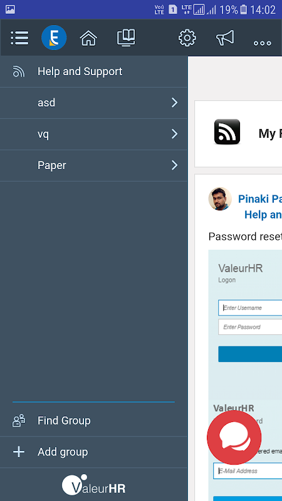
Task: Click the battery status icon
Action: pyautogui.click(x=244, y=9)
